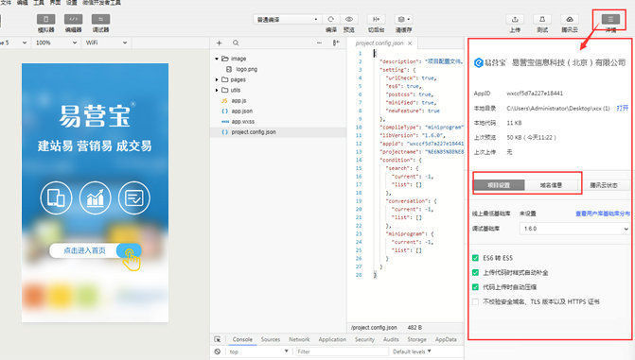Click the project.config.json editor tab

point(382,43)
